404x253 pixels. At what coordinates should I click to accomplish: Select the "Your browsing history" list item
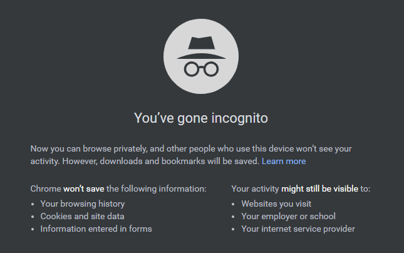83,204
